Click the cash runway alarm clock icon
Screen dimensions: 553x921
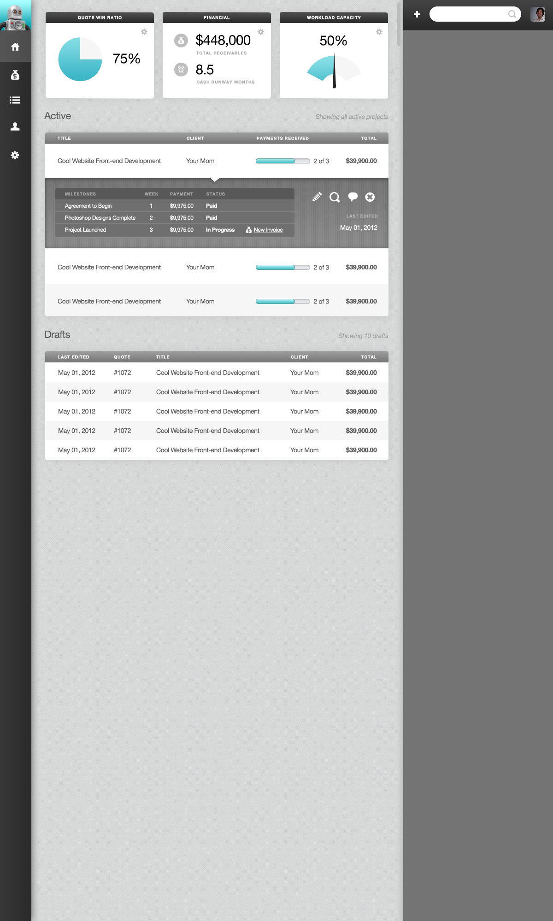pyautogui.click(x=181, y=70)
